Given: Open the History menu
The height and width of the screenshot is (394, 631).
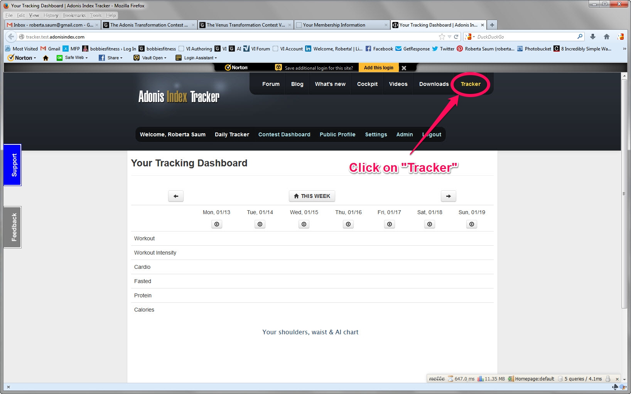Looking at the screenshot, I should 51,15.
